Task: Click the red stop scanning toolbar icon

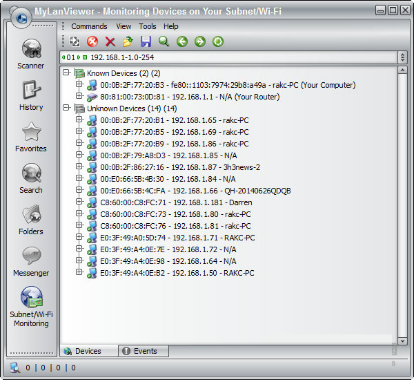Action: click(x=92, y=42)
